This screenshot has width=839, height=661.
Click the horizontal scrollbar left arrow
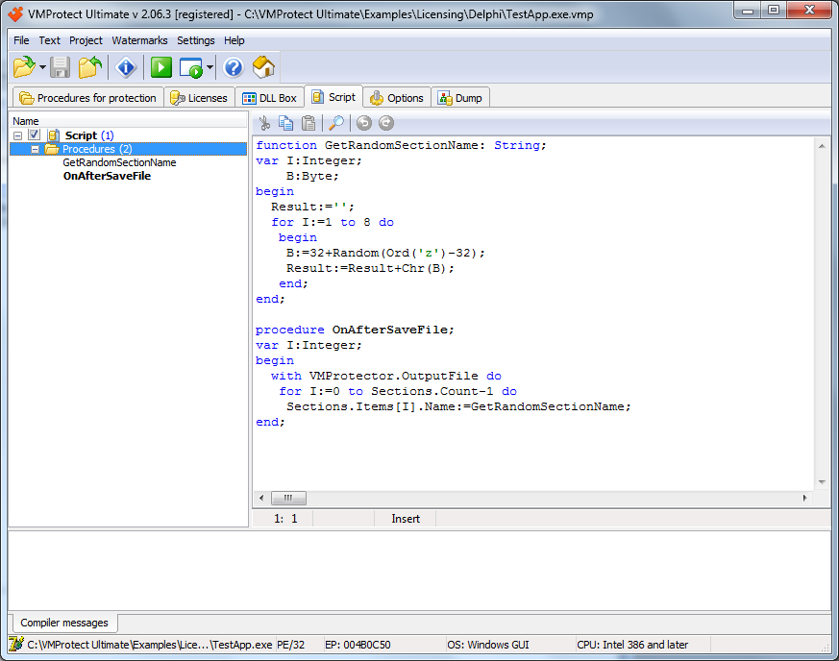tap(261, 498)
